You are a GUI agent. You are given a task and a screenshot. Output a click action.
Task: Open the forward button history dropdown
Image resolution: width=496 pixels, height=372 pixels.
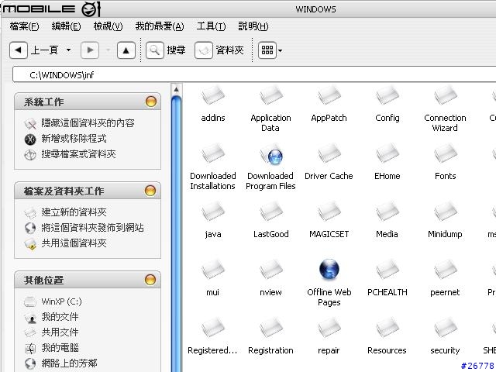click(x=108, y=50)
